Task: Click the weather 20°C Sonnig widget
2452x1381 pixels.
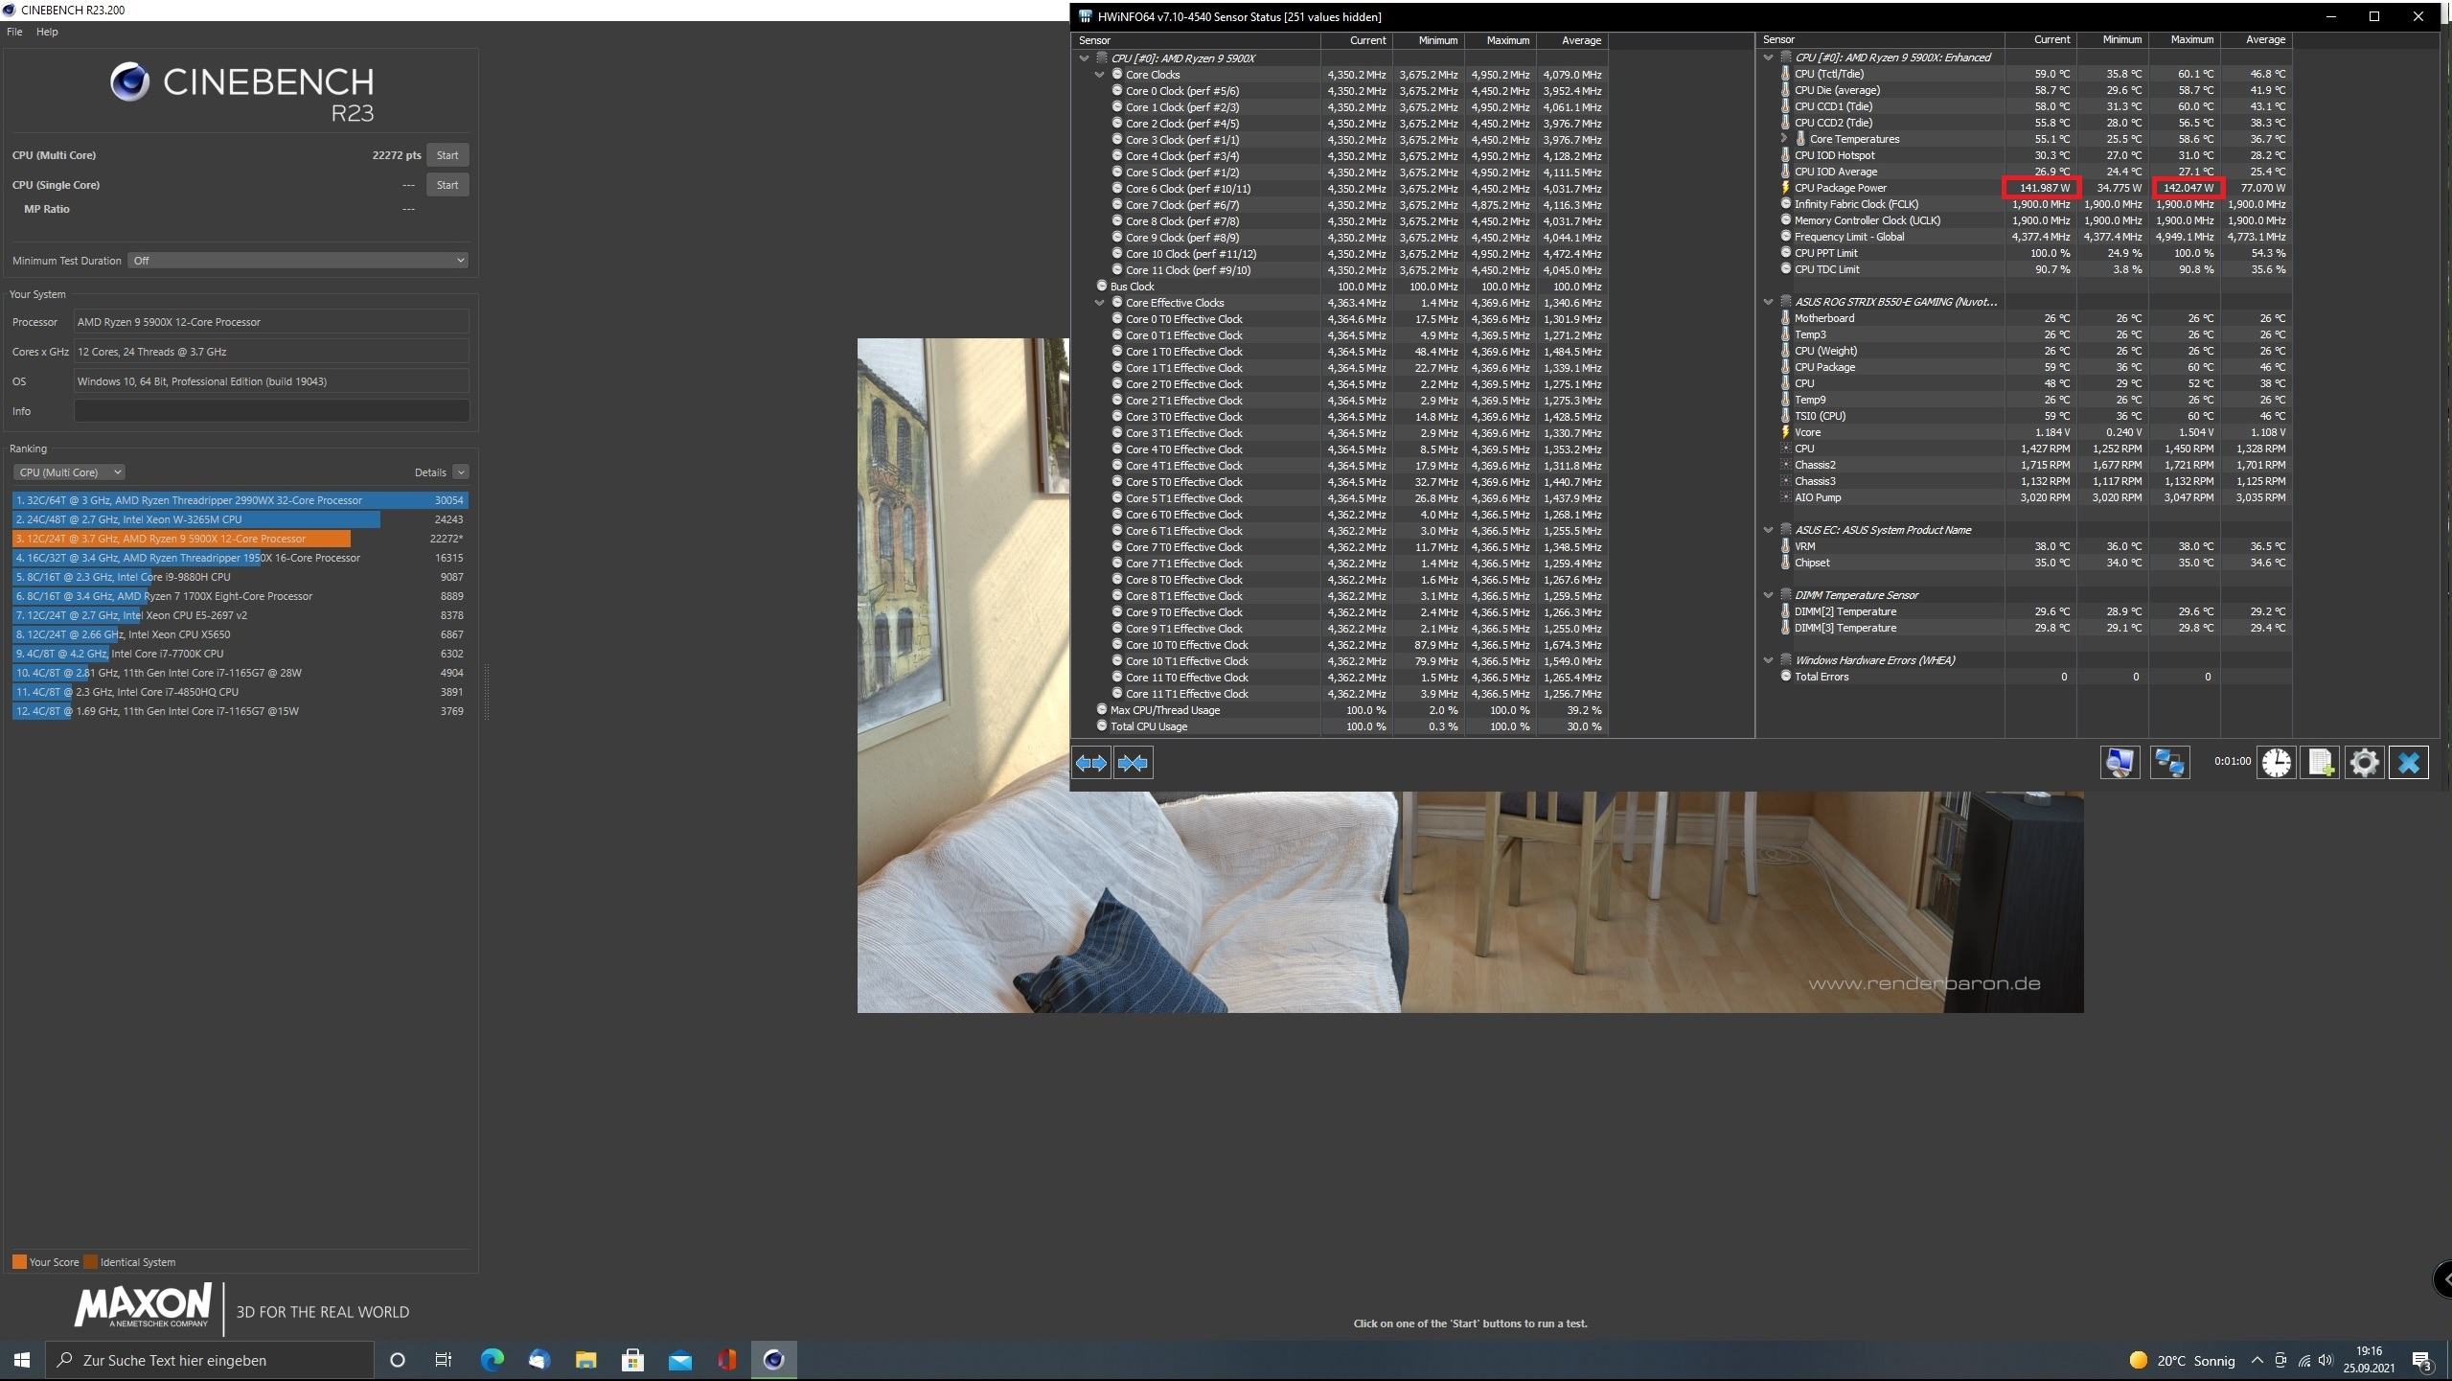Action: (2182, 1360)
